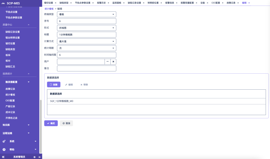Expand the 系统 menu arrow

tap(35, 141)
